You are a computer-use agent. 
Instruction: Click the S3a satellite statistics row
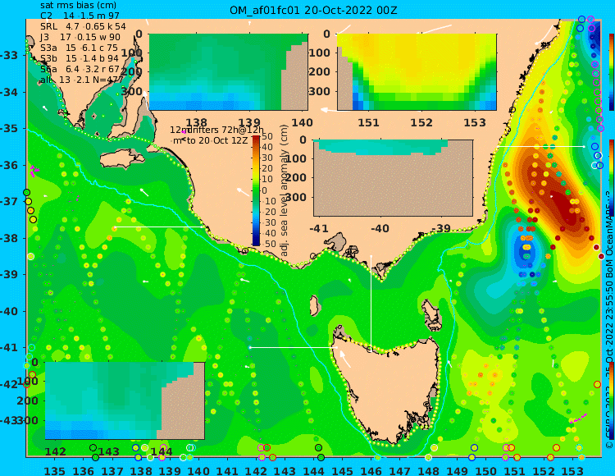[79, 48]
